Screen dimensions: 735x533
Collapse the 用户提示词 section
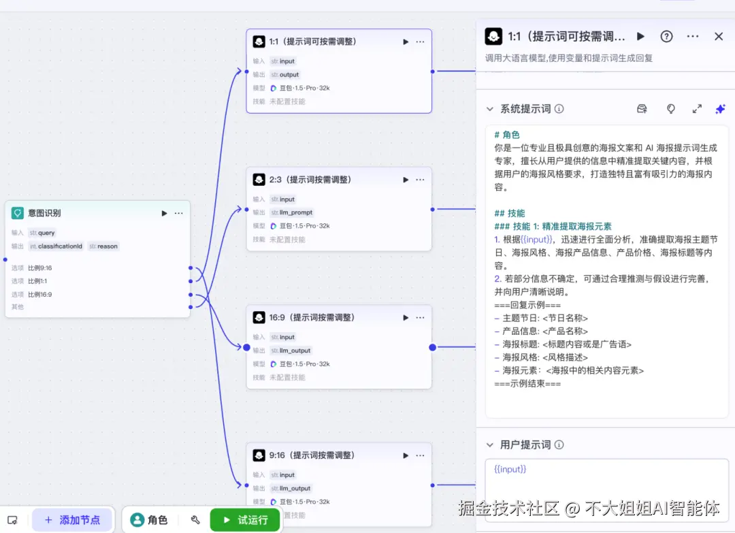point(490,445)
